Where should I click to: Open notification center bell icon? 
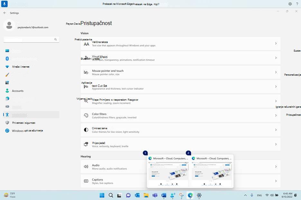click(296, 195)
